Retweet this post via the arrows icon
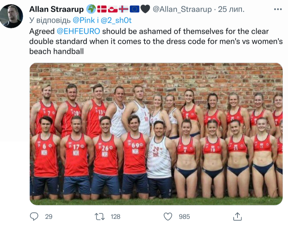The width and height of the screenshot is (288, 226). click(100, 217)
